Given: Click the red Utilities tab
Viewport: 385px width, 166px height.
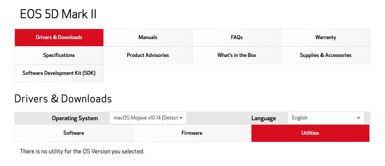Looking at the screenshot, I should [310, 133].
